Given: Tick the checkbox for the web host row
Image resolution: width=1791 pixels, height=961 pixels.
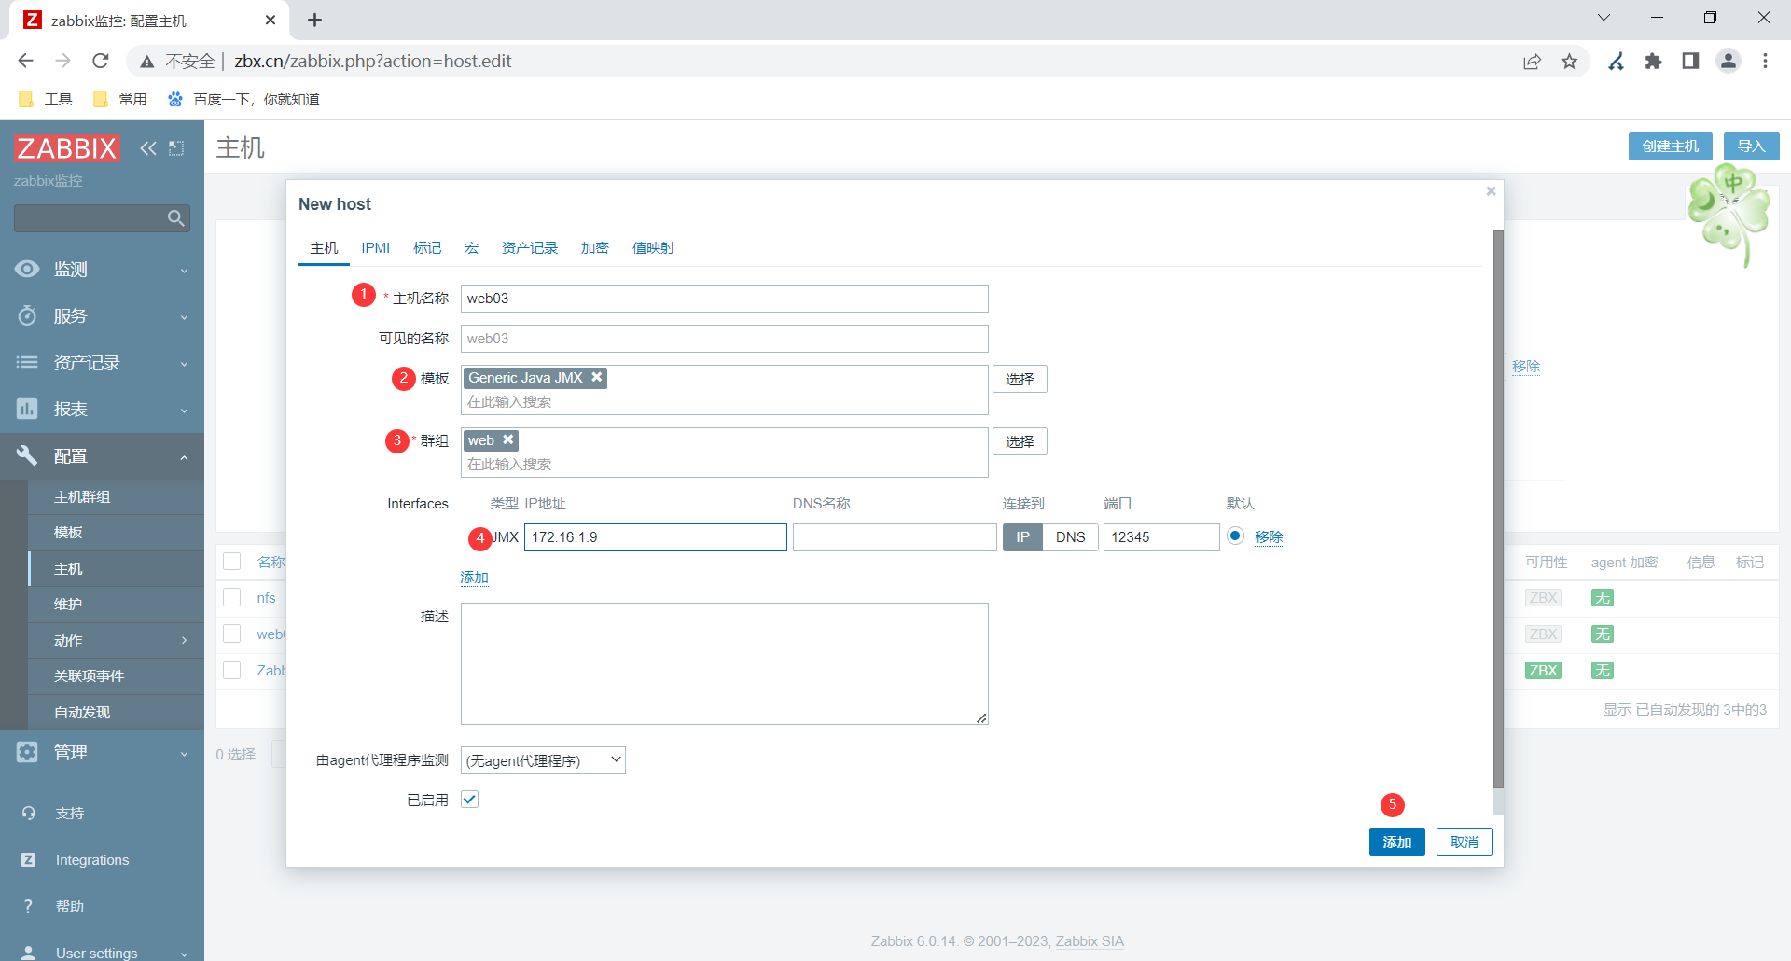Looking at the screenshot, I should point(232,634).
